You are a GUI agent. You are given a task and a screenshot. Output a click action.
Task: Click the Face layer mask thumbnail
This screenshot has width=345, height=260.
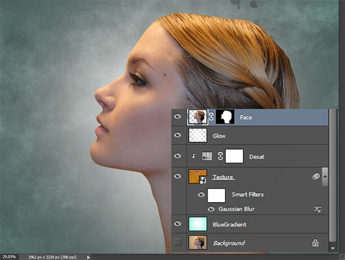227,117
